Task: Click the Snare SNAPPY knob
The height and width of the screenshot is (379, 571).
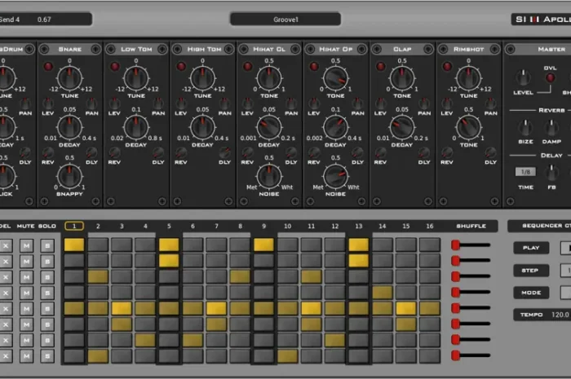Action: (x=69, y=174)
